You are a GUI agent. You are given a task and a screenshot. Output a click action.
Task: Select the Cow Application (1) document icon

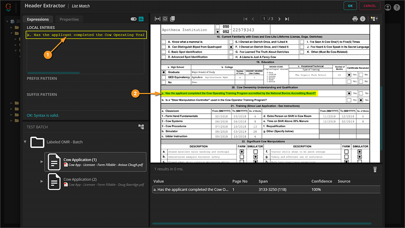(x=54, y=162)
